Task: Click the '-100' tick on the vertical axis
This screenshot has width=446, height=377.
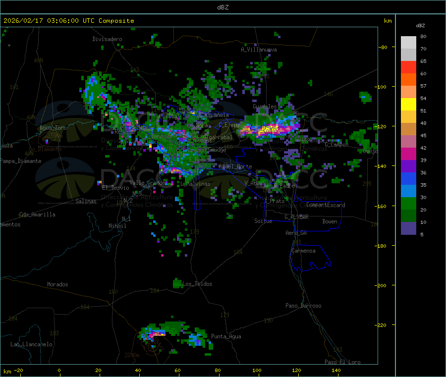Action: coord(381,87)
